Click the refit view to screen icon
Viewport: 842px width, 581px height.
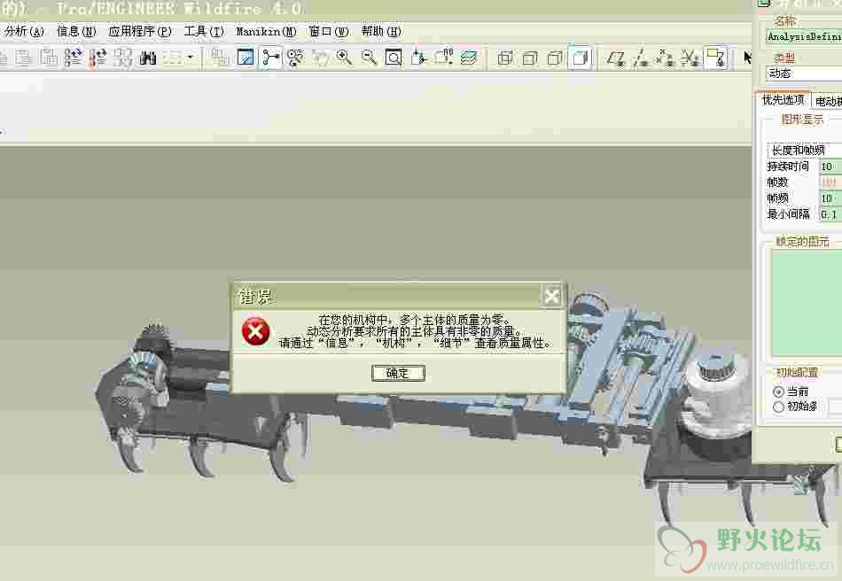coord(394,58)
